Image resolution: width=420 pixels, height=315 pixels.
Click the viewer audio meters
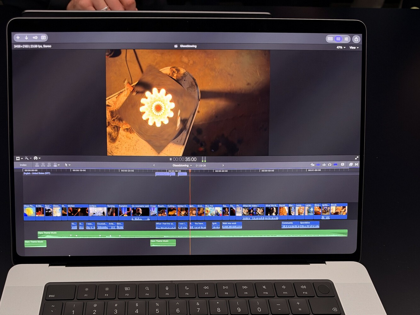pos(204,159)
